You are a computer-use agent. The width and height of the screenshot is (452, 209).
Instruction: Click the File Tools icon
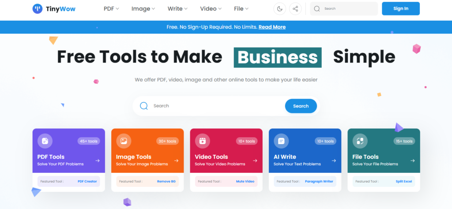click(360, 141)
